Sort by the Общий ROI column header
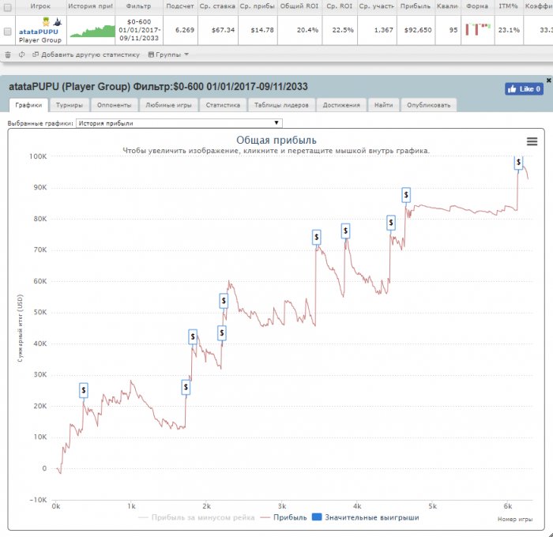Screen dimensions: 553x537 click(299, 6)
